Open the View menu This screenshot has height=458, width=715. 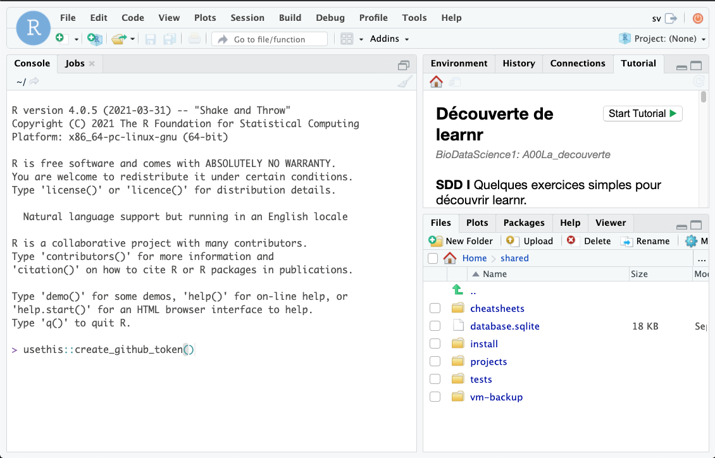[169, 18]
